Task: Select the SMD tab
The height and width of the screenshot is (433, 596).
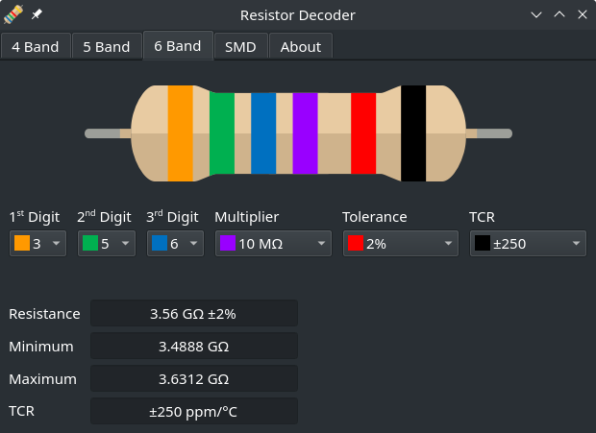Action: coord(240,46)
